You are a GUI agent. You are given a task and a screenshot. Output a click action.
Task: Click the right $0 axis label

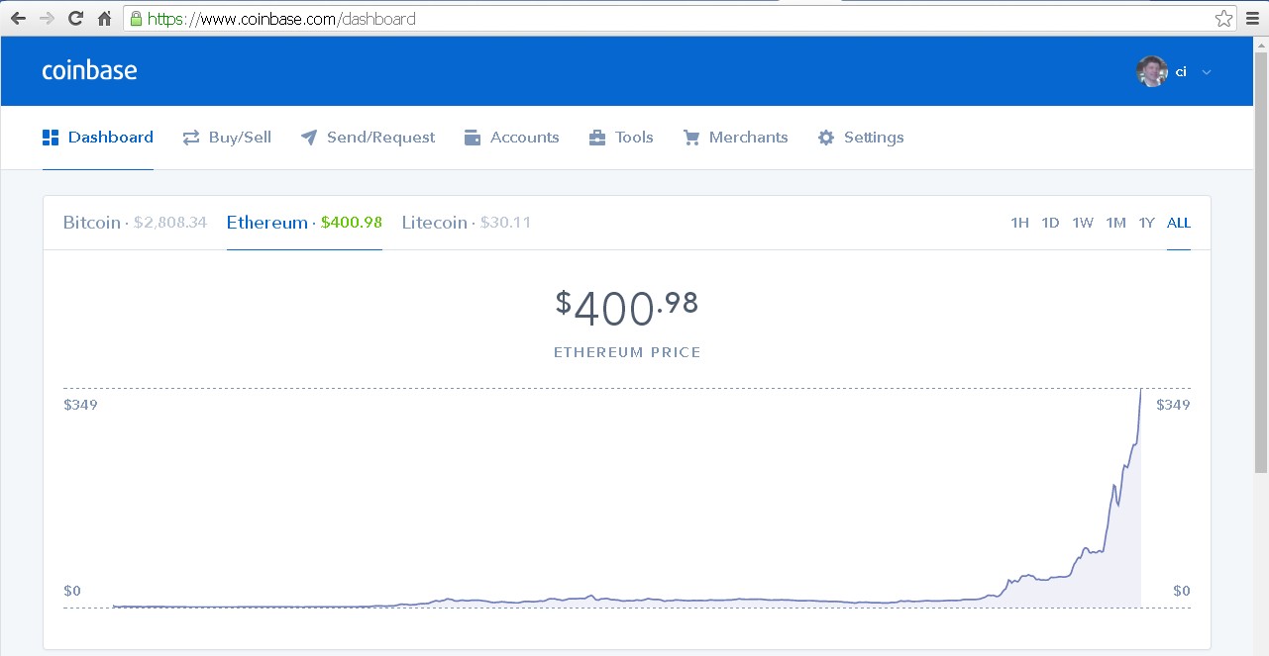pos(1181,591)
